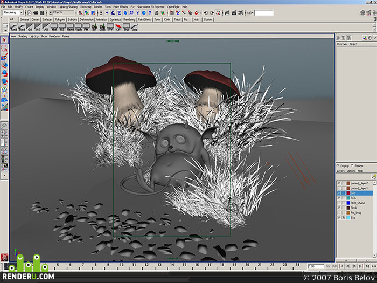The image size is (377, 283).
Task: Switch to the Polygons shelf tab
Action: (x=60, y=19)
